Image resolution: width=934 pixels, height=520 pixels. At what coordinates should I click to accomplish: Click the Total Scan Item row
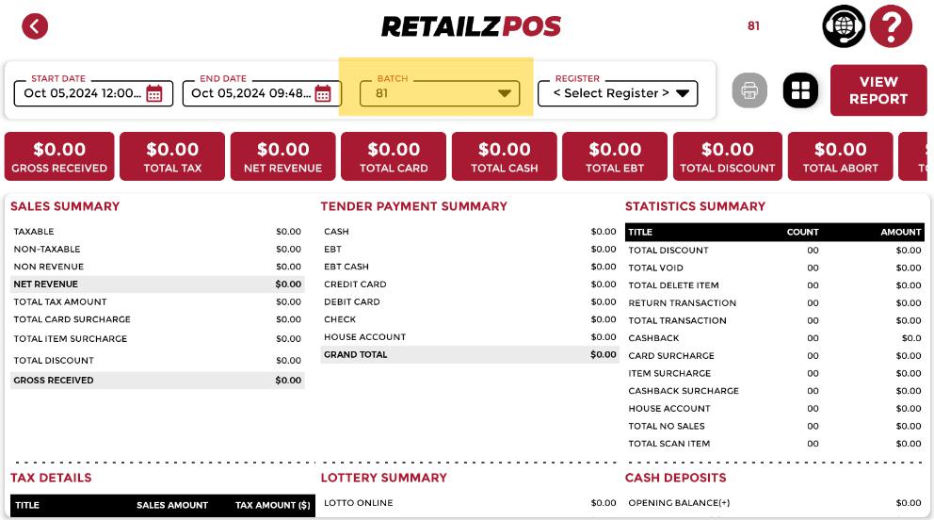pyautogui.click(x=774, y=444)
